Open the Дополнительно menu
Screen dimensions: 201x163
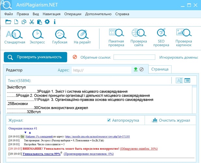[98, 14]
